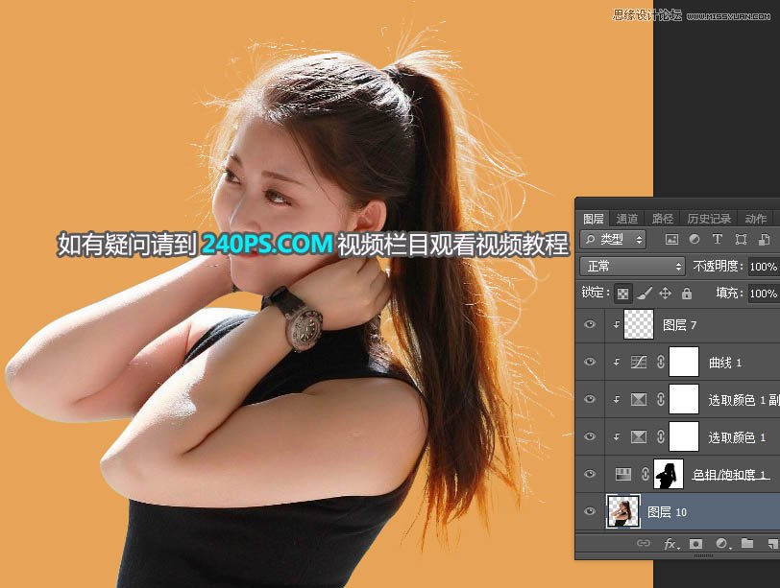The height and width of the screenshot is (588, 780).
Task: Enable lock transparent pixels
Action: 622,294
